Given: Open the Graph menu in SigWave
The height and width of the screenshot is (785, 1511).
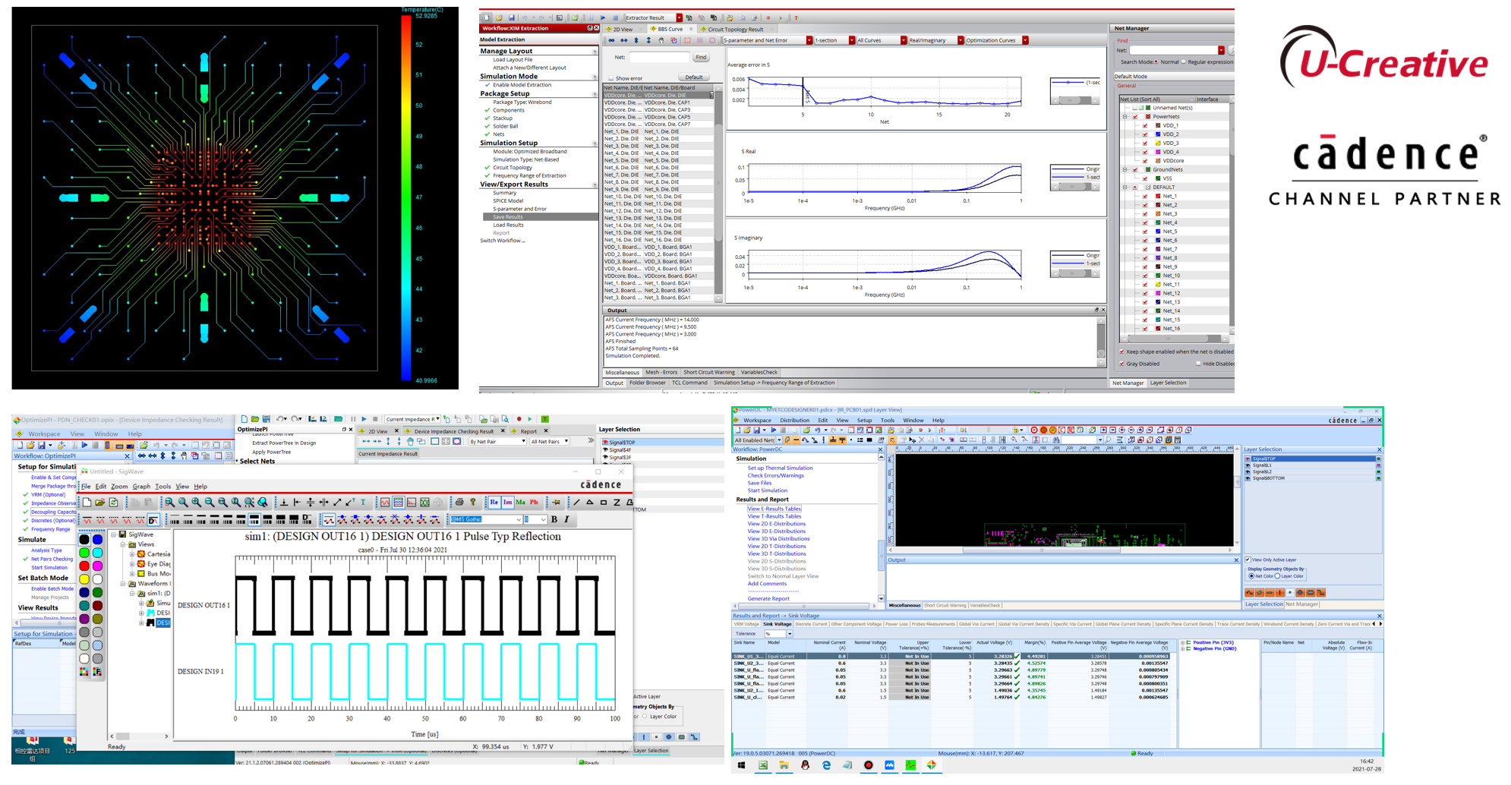Looking at the screenshot, I should [x=141, y=487].
